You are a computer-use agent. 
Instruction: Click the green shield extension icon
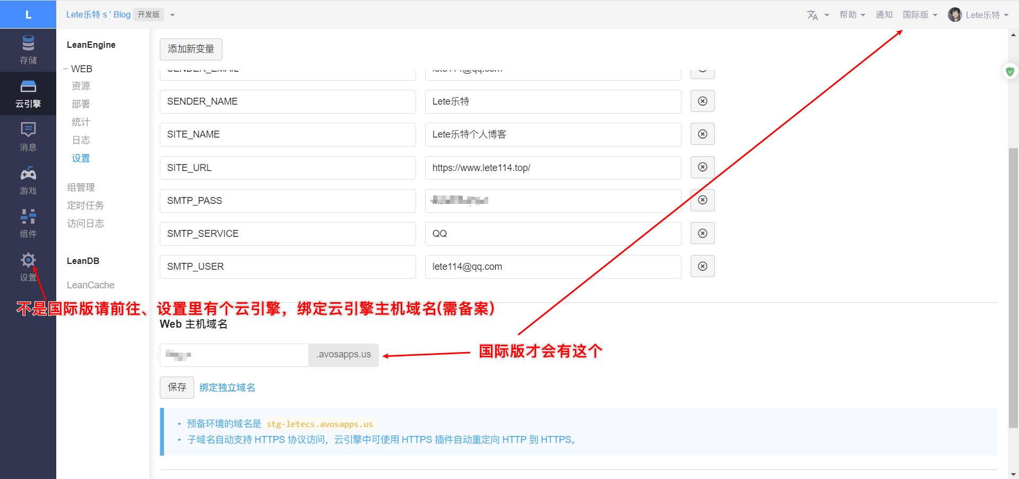pos(1009,71)
